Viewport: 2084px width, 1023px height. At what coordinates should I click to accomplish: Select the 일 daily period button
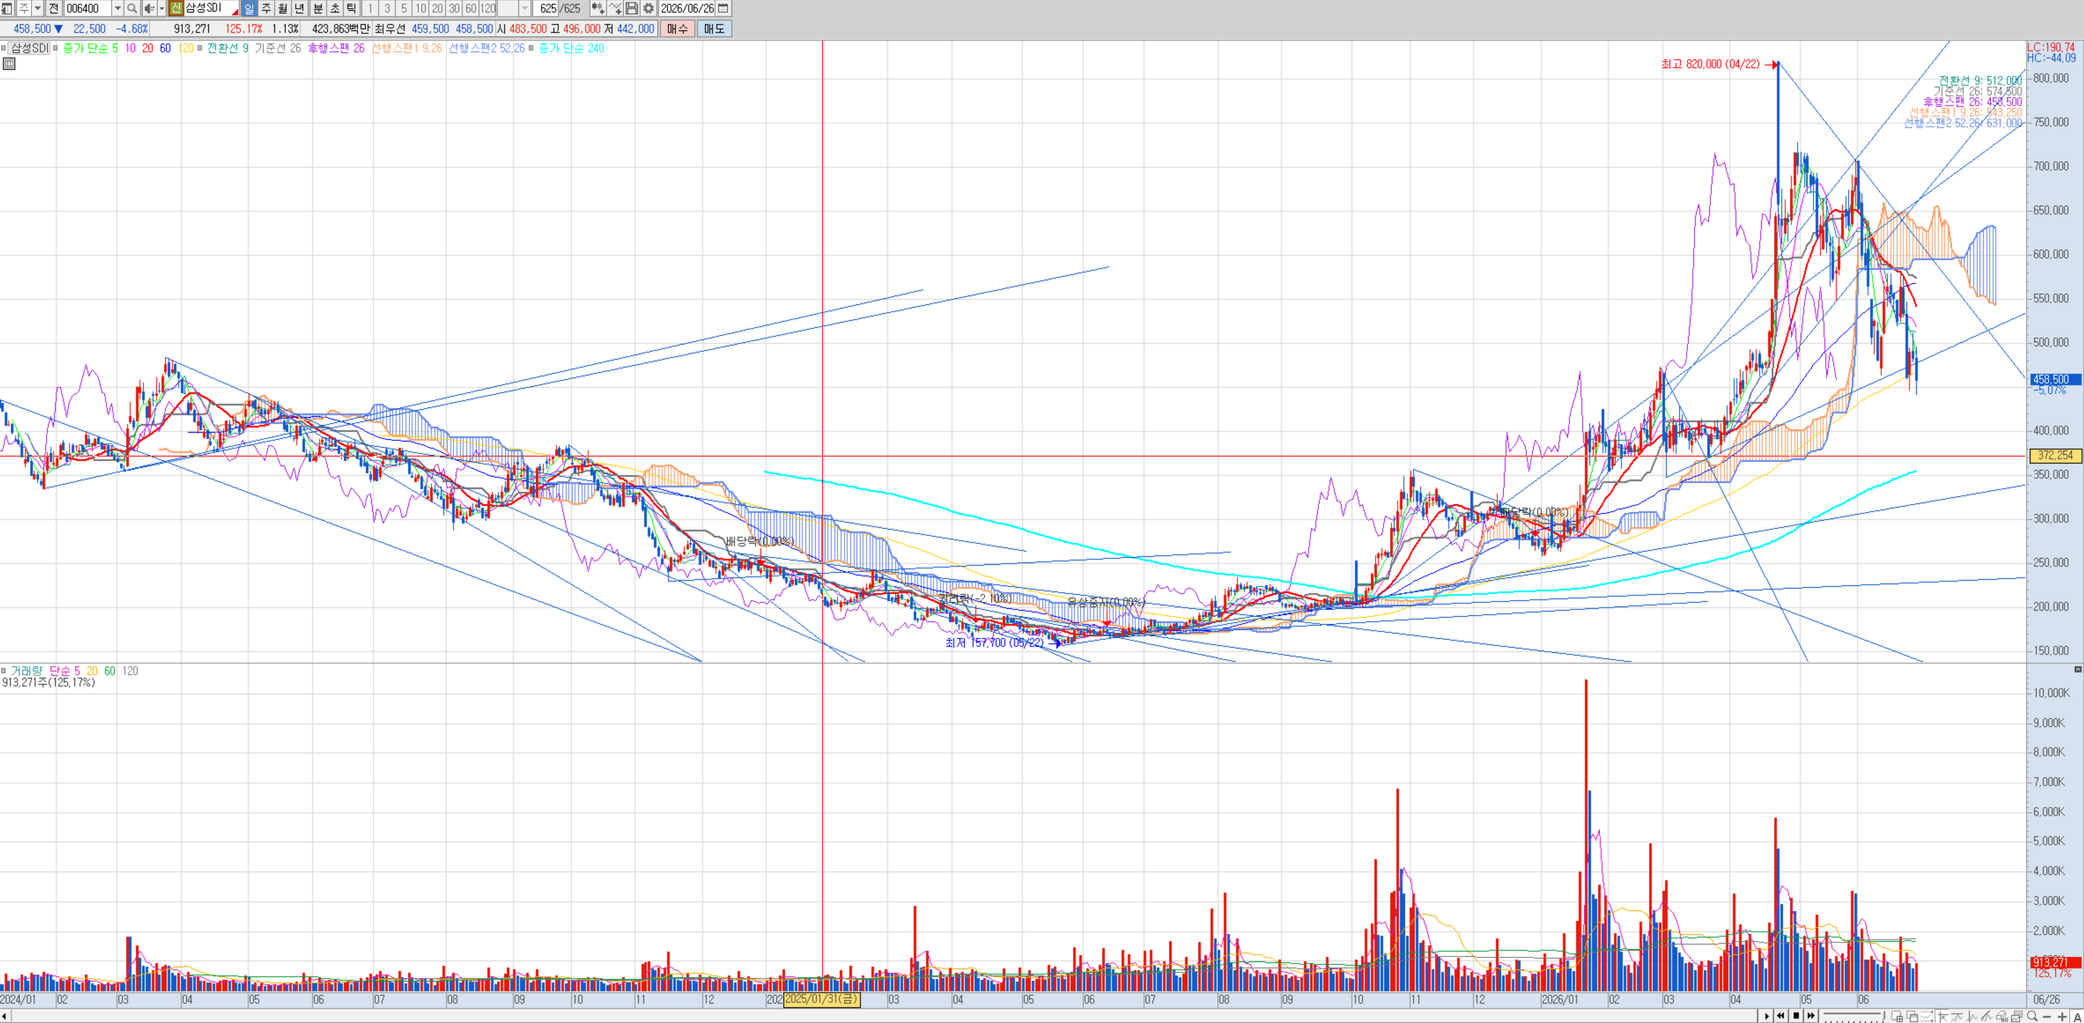(248, 8)
